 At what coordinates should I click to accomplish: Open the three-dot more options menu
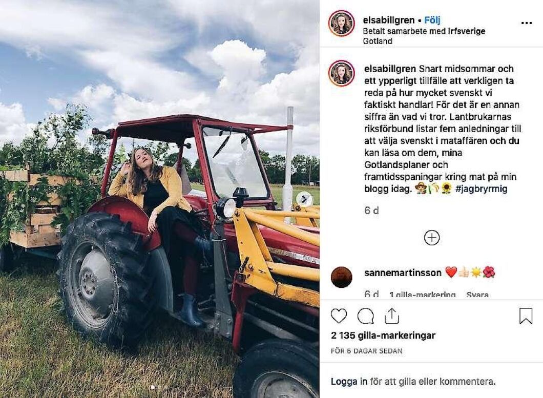(527, 23)
